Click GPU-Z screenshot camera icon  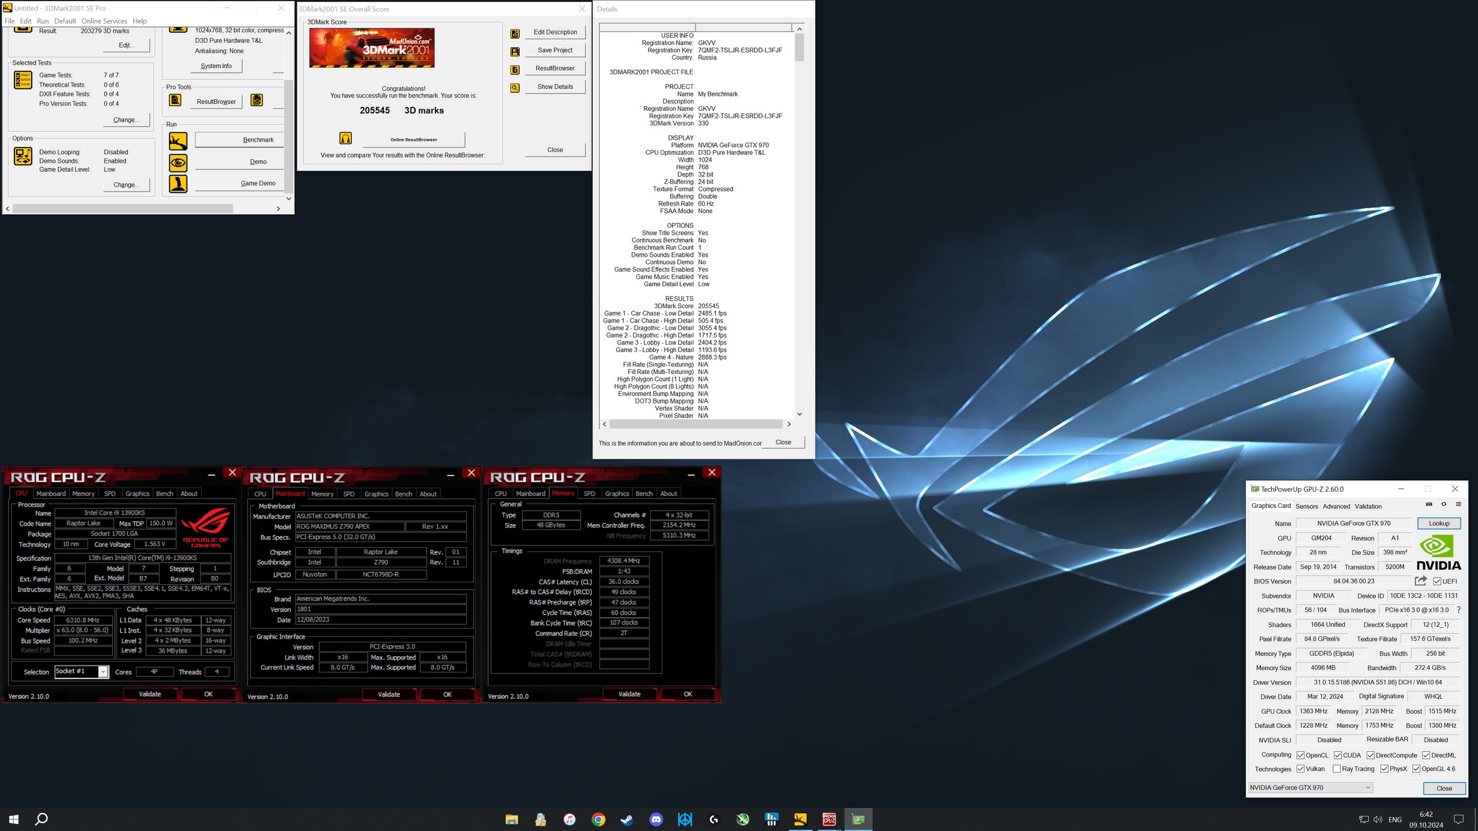[x=1429, y=504]
